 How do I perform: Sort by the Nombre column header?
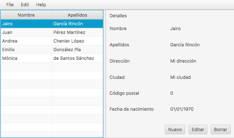point(26,15)
